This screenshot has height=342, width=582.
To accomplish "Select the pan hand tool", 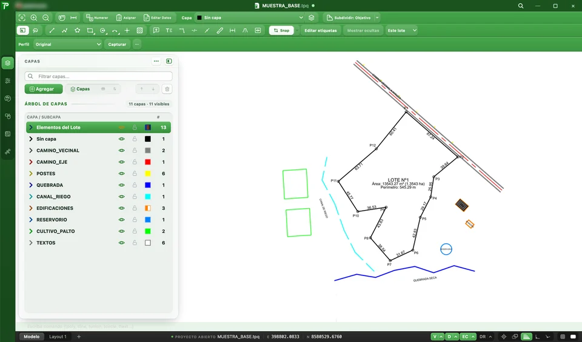I will point(62,18).
